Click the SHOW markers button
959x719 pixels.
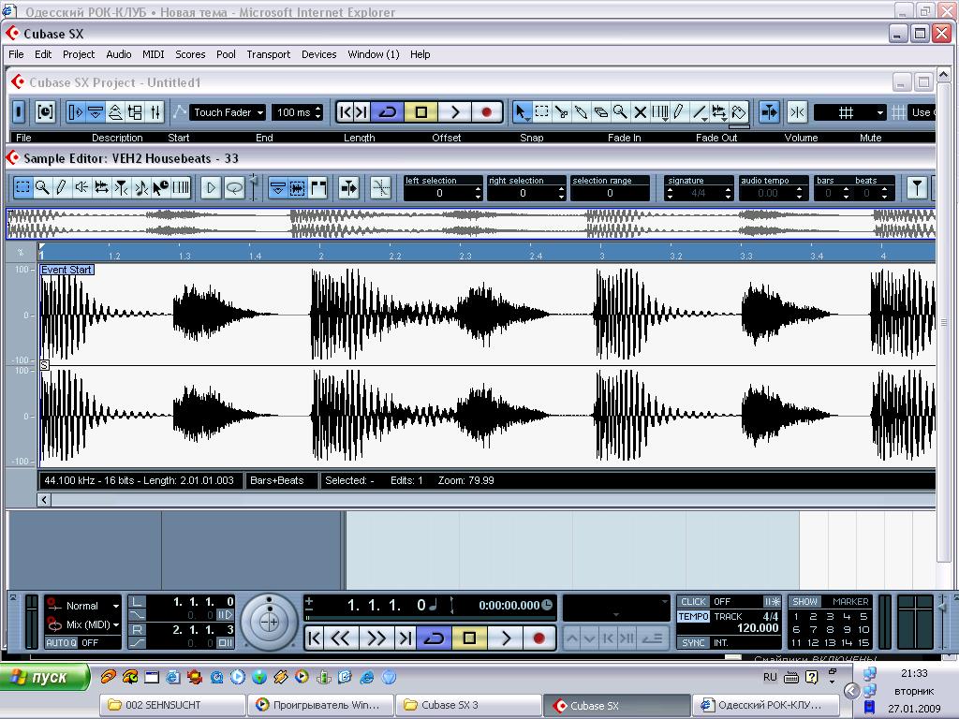[x=804, y=602]
